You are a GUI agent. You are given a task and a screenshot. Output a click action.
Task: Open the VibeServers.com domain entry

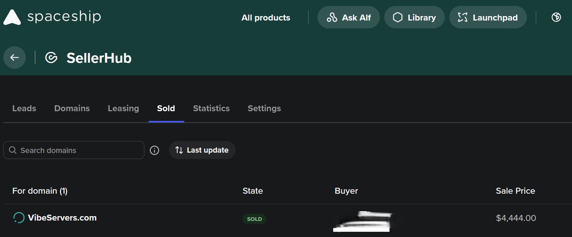(x=62, y=218)
